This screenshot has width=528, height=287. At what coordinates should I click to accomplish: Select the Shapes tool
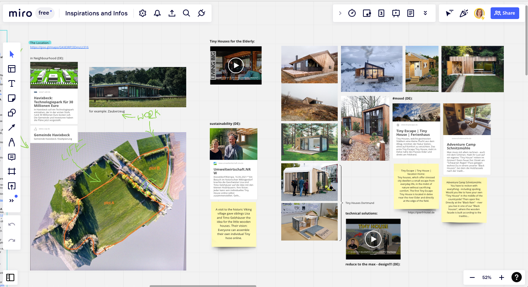12,113
